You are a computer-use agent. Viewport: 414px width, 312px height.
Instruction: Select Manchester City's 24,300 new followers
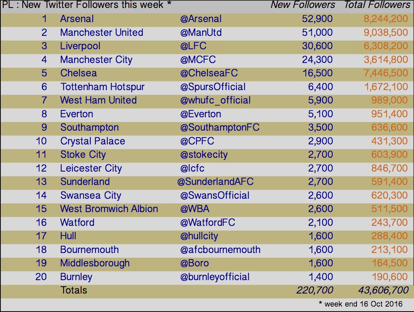tap(317, 60)
